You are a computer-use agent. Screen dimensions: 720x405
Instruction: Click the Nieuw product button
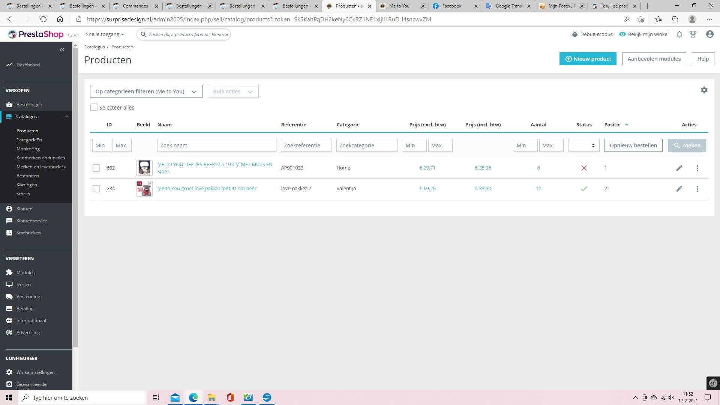tap(588, 59)
